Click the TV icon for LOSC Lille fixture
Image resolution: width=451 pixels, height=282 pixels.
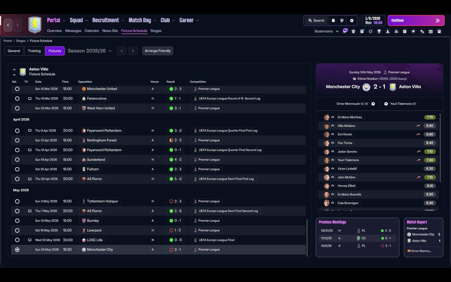pyautogui.click(x=30, y=240)
